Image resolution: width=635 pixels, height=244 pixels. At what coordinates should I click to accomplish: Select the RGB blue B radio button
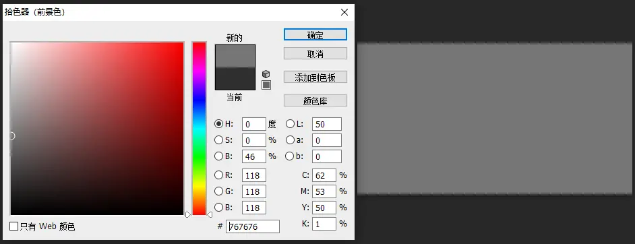pyautogui.click(x=218, y=207)
